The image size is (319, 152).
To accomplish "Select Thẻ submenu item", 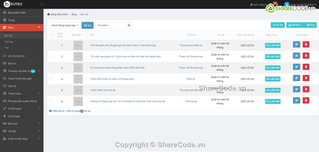I will point(21,48).
